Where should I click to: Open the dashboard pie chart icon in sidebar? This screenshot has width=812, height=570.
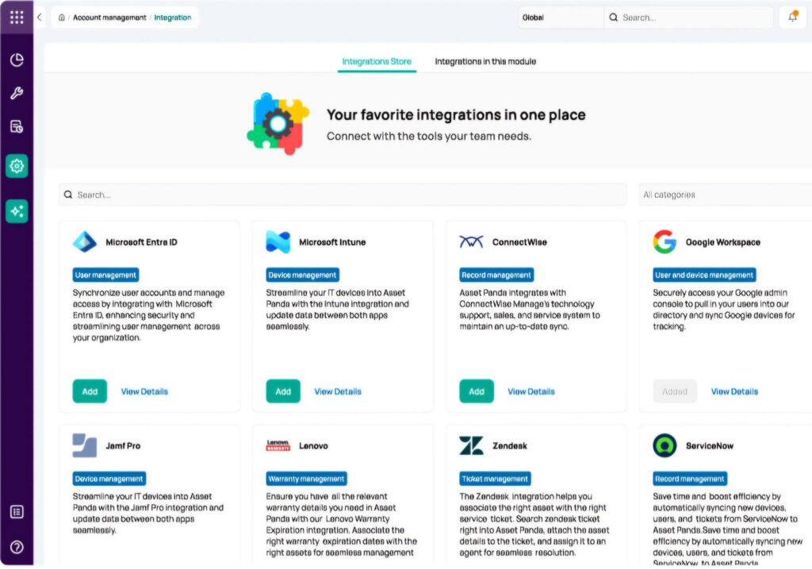coord(17,60)
